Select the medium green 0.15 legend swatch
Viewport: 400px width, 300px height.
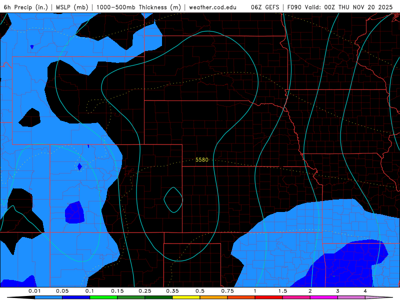click(x=131, y=297)
